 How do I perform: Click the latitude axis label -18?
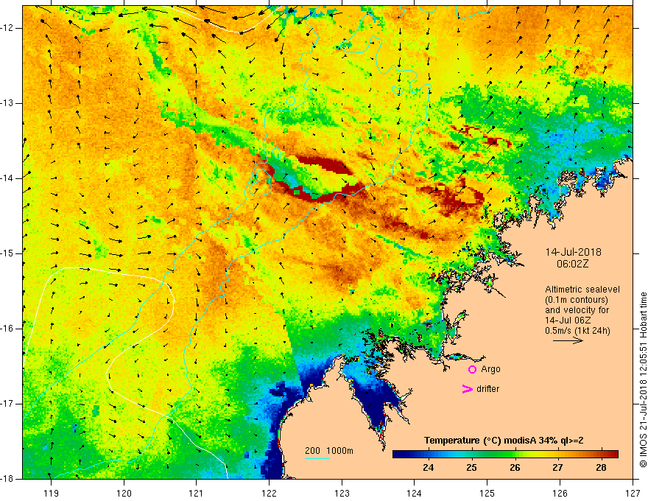[8, 479]
